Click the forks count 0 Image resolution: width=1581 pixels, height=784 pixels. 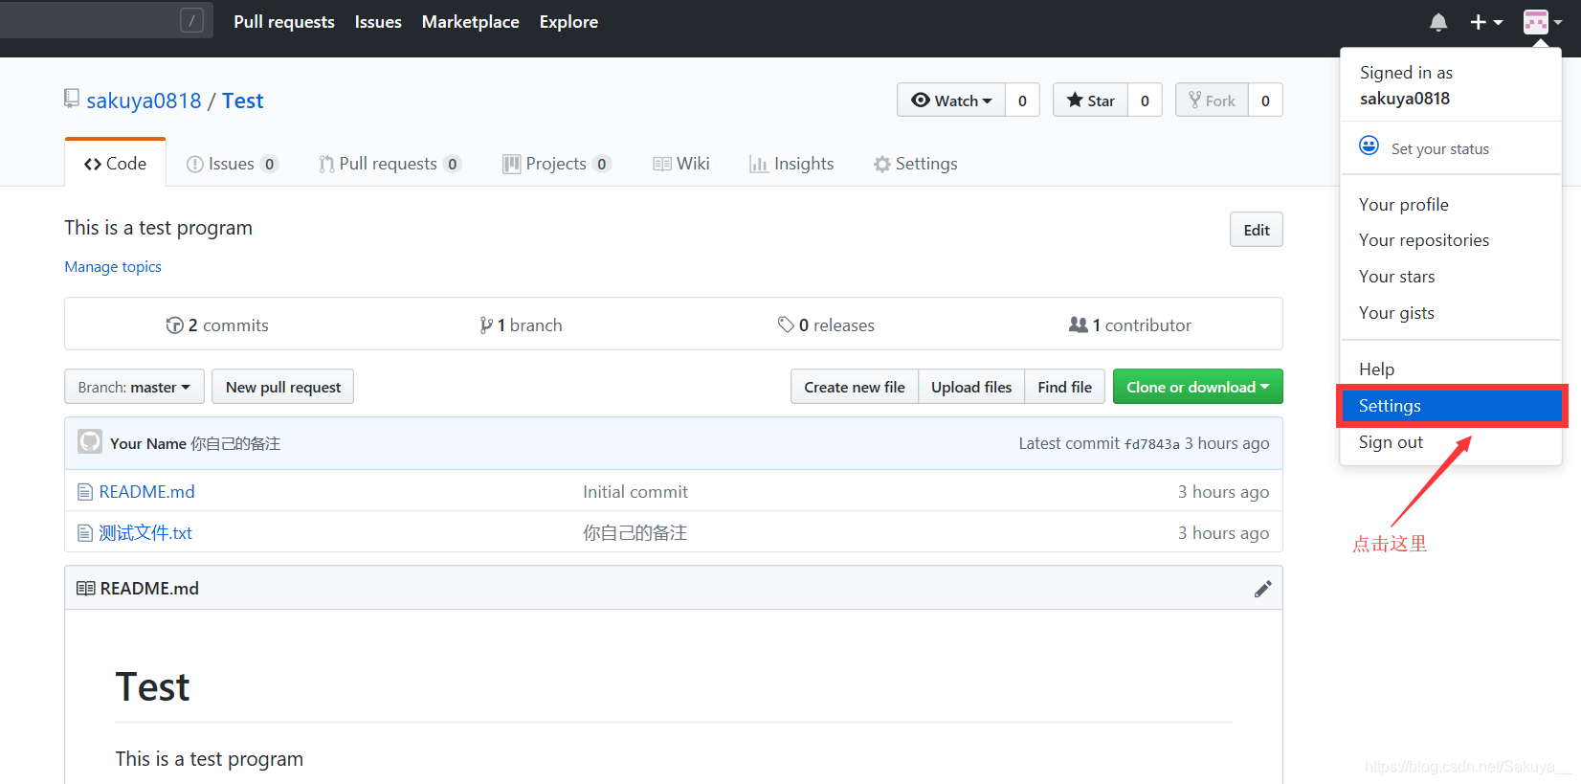[x=1265, y=101]
